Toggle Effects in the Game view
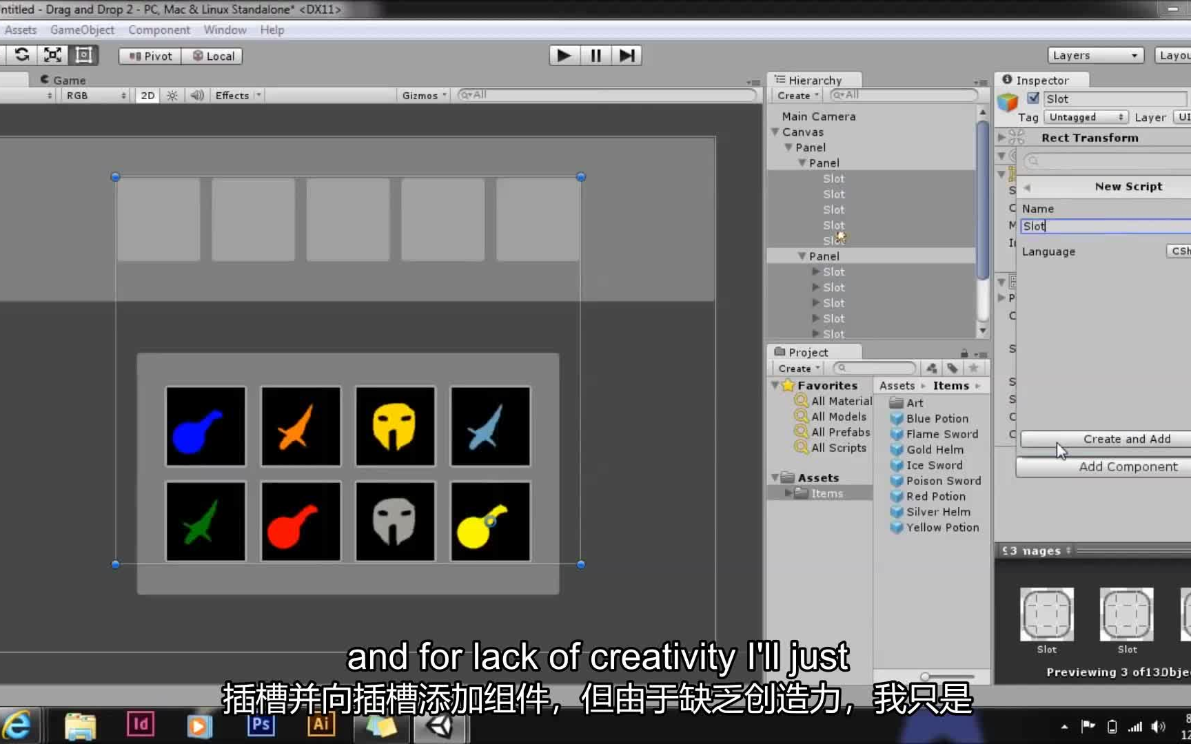This screenshot has height=744, width=1191. click(233, 95)
